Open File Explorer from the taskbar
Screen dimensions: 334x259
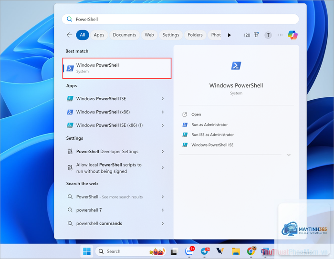[x=236, y=251]
